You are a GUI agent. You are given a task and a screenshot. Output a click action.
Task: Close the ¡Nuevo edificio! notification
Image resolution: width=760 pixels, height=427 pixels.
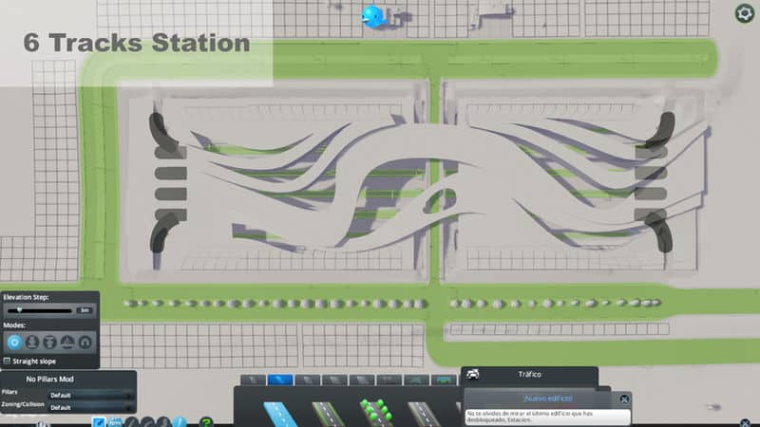click(623, 399)
